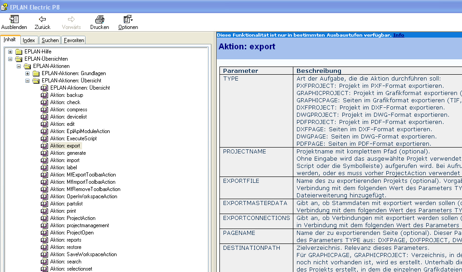Click the book icon beside Aktion: restore
This screenshot has width=462, height=272.
(x=44, y=247)
